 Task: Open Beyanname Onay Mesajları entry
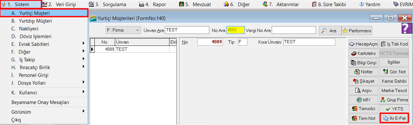[44, 102]
